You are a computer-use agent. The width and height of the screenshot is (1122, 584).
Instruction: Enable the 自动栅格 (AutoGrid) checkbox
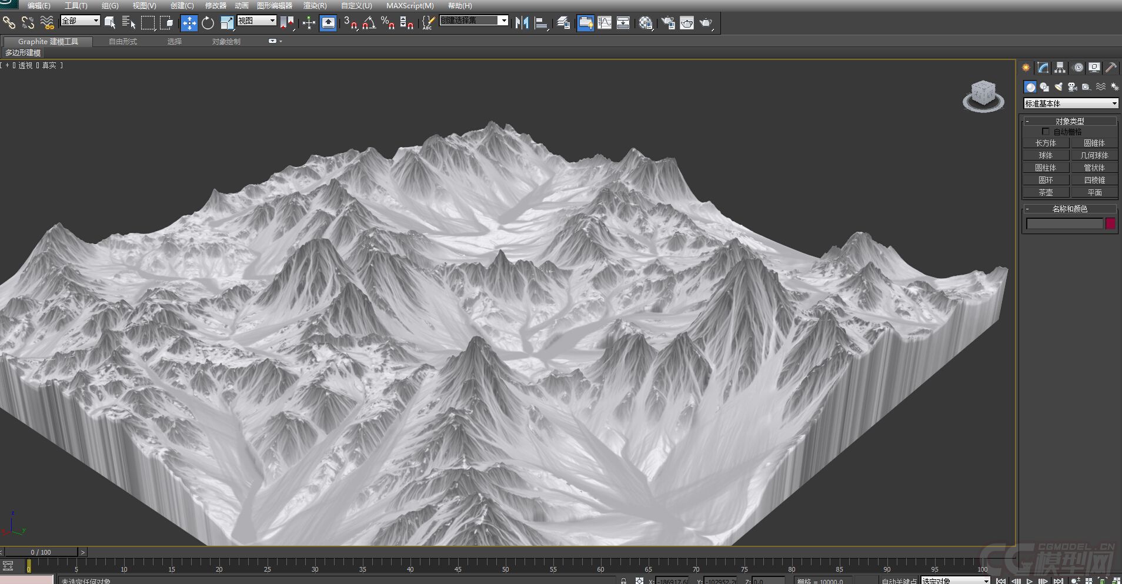1046,131
